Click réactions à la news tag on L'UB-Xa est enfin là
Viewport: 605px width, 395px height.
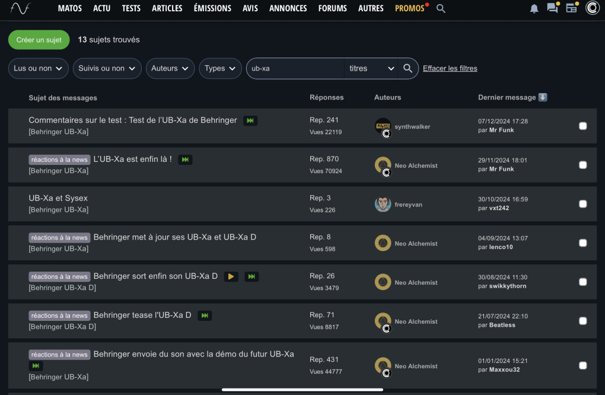click(59, 160)
